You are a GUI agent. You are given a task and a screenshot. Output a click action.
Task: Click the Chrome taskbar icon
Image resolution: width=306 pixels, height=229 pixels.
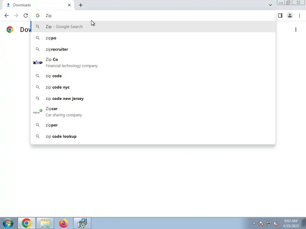point(27,223)
